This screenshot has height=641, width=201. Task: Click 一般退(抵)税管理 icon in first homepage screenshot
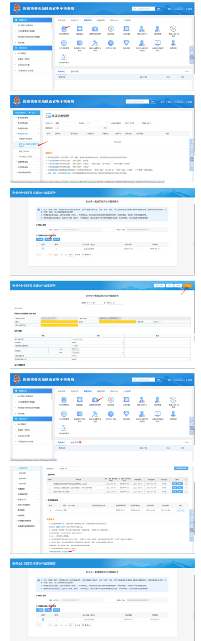coord(173,29)
